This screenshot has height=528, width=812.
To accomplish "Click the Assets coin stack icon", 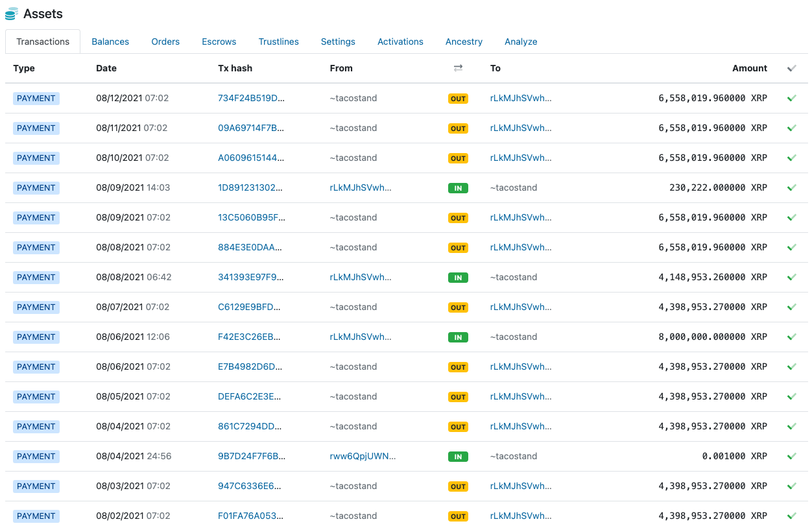I will point(11,14).
